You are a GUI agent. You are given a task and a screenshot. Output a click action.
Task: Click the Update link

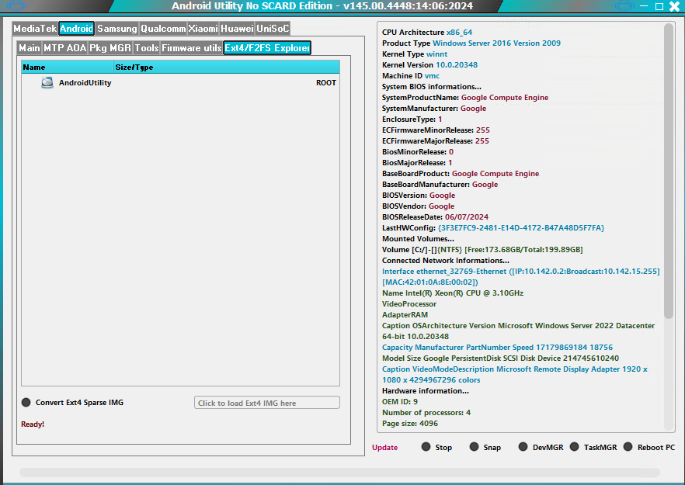(x=384, y=448)
